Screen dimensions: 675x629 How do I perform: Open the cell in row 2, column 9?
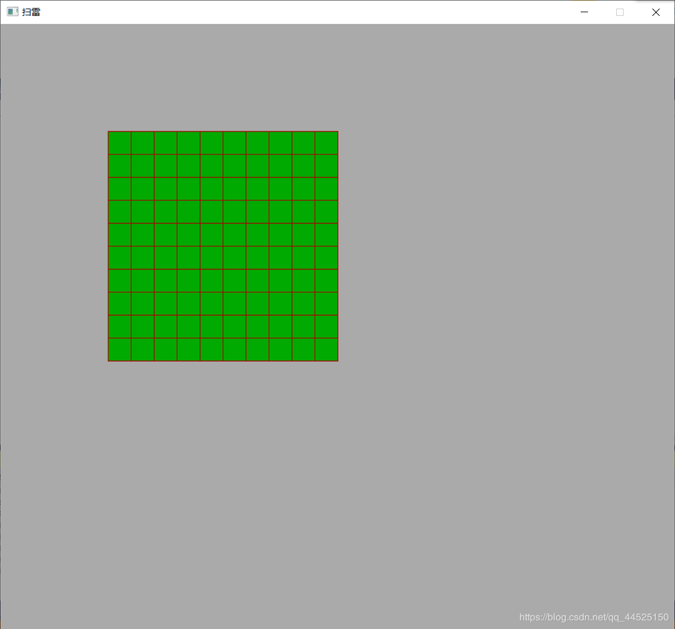[x=303, y=166]
